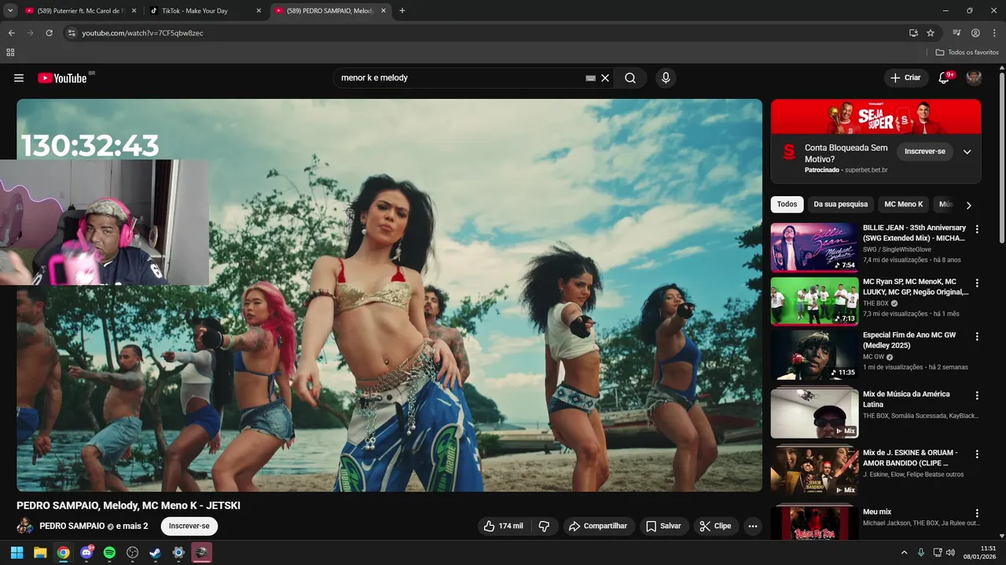Open Steam from the taskbar
1006x565 pixels.
click(156, 552)
